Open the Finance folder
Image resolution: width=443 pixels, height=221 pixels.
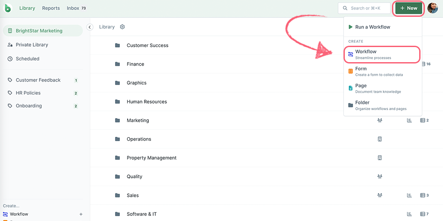[x=135, y=64]
